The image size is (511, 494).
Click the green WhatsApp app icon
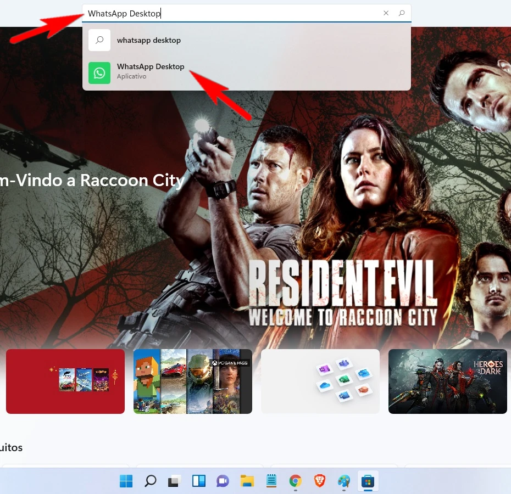click(x=99, y=73)
